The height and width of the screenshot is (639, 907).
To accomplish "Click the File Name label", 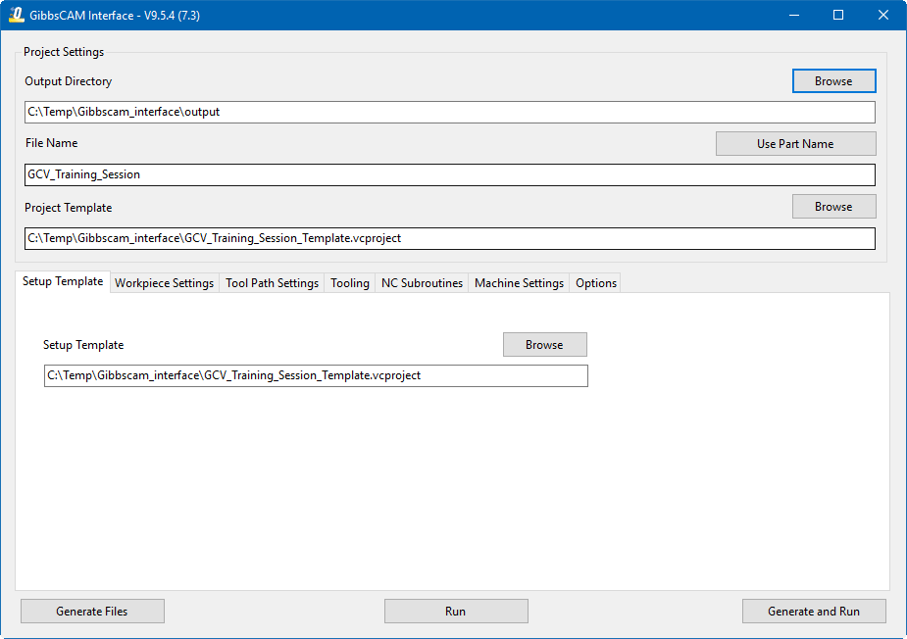I will point(52,143).
